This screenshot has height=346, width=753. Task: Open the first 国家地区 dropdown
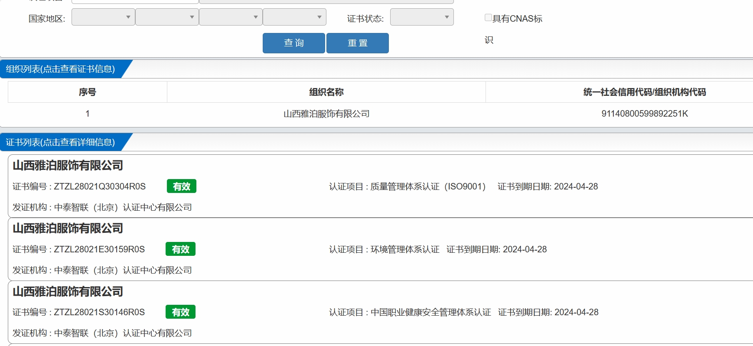click(103, 17)
